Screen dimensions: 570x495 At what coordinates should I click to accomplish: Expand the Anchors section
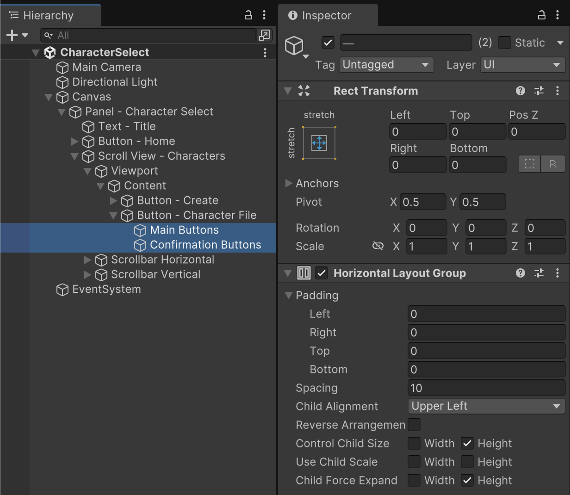289,183
